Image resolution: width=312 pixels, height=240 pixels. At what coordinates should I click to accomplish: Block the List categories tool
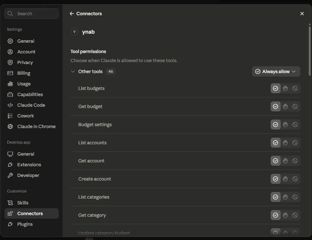click(x=295, y=197)
